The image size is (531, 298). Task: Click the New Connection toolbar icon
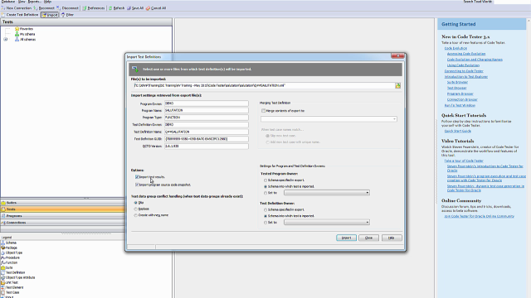click(x=3, y=7)
